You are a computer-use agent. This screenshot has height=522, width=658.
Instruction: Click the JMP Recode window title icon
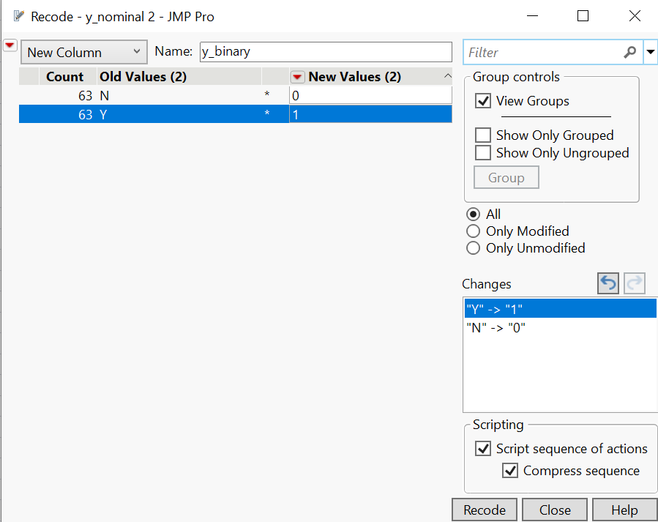(19, 15)
